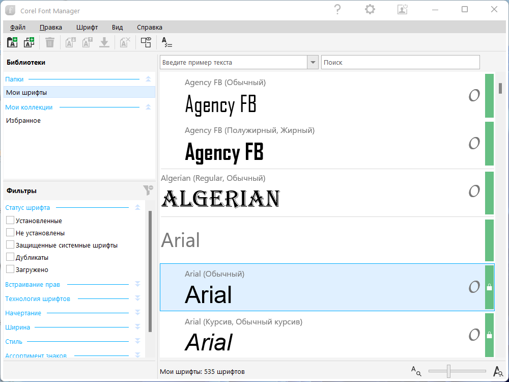This screenshot has height=382, width=509.
Task: Click the Введите пример текста field
Action: pyautogui.click(x=234, y=62)
